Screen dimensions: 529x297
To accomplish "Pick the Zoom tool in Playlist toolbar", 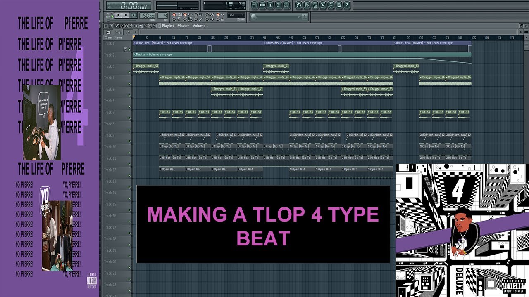I will click(150, 26).
